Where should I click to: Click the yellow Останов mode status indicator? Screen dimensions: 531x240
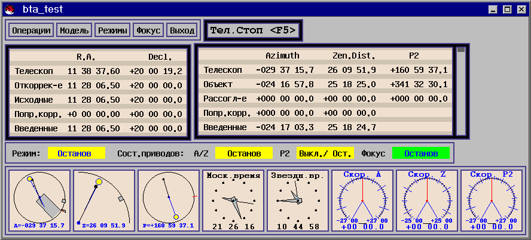pos(77,153)
